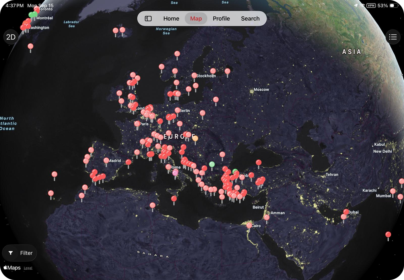
Task: Tap the battery indicator in status bar
Action: click(393, 6)
